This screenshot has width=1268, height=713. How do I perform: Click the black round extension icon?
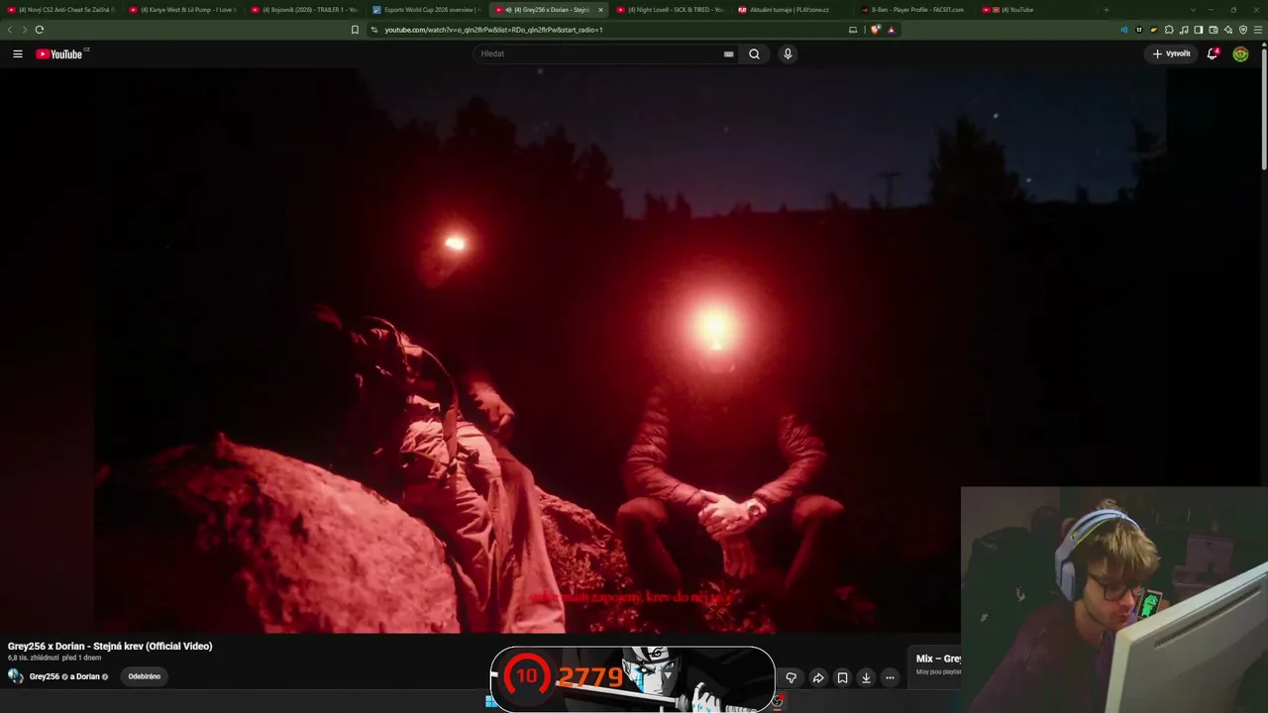1139,30
